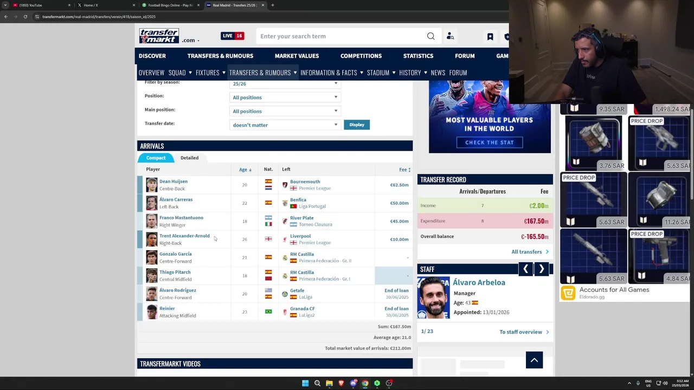Close the Home / X browser tab
The height and width of the screenshot is (390, 694).
coord(133,5)
